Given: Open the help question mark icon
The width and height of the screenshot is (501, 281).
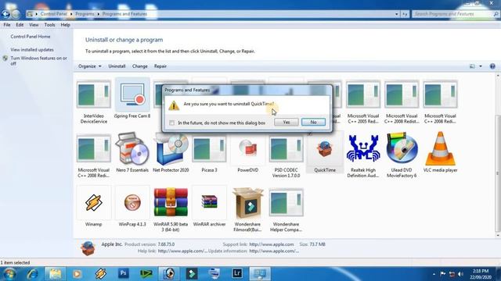Looking at the screenshot, I should point(492,66).
